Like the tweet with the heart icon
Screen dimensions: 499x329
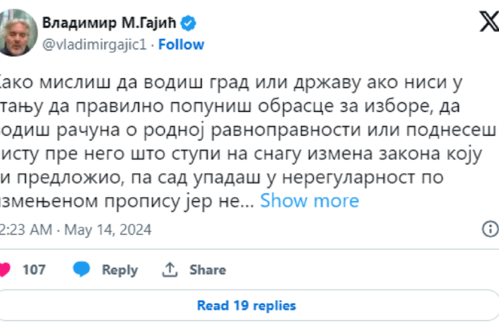pyautogui.click(x=4, y=270)
